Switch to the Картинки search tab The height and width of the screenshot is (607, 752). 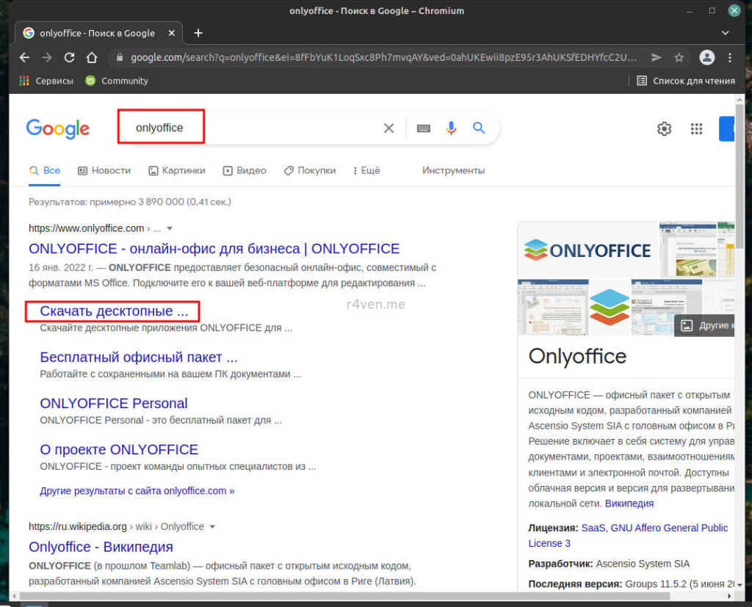click(176, 170)
